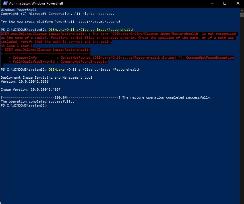Click the PowerShell icon in the title bar

(x=5, y=3)
